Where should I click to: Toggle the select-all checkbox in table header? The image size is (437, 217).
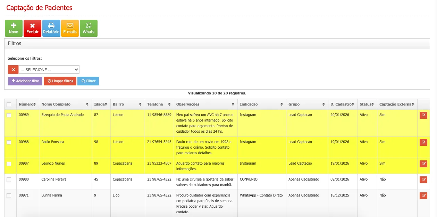pos(9,105)
